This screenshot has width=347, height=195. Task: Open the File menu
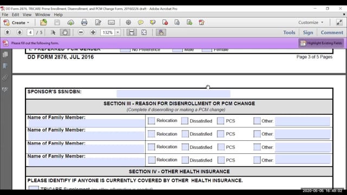point(5,15)
